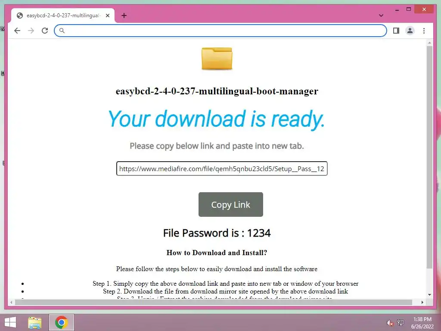Click 'Please follow the steps below' text
Viewport: 441px width, 331px height.
point(217,269)
